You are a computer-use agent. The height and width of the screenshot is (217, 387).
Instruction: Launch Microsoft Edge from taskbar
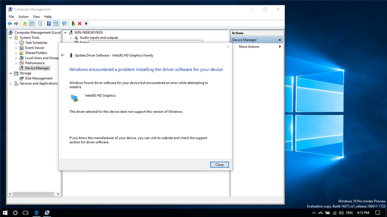(x=37, y=212)
